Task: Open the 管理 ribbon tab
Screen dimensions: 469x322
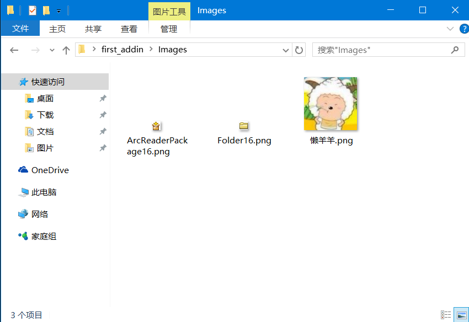Action: point(169,29)
